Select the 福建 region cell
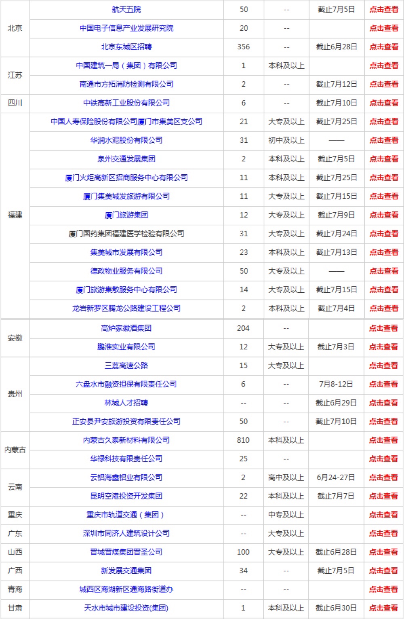This screenshot has height=619, width=404. 15,215
